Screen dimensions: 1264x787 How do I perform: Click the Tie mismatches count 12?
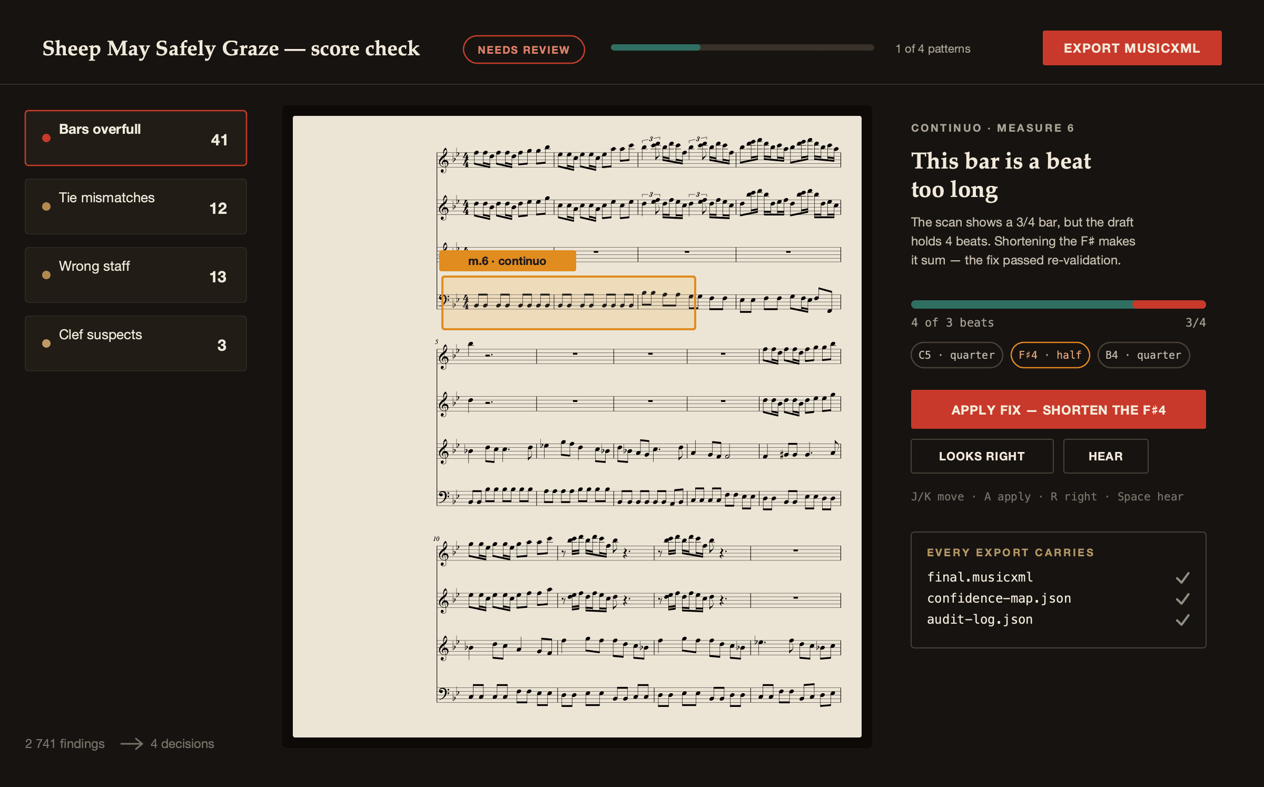click(219, 208)
